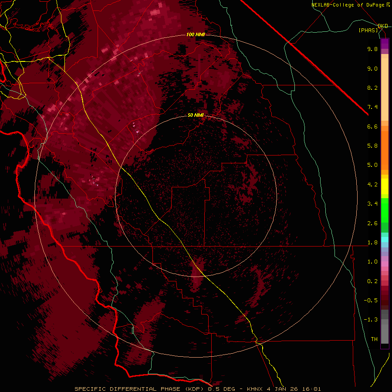The width and height of the screenshot is (392, 392).
Task: Click the 1.8 value on the color scale
Action: click(x=372, y=243)
